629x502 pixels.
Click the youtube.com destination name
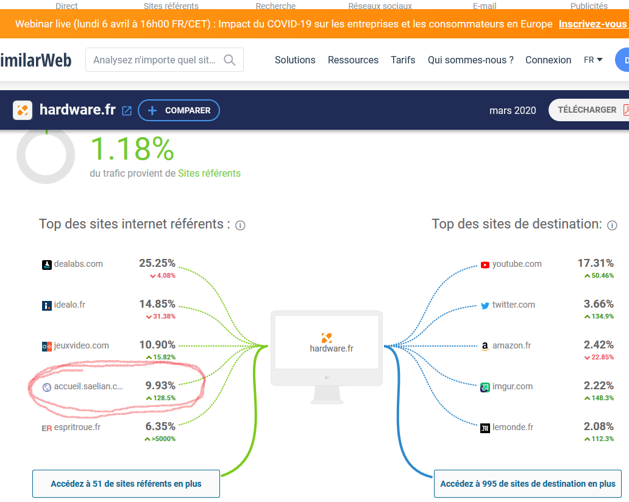point(517,264)
